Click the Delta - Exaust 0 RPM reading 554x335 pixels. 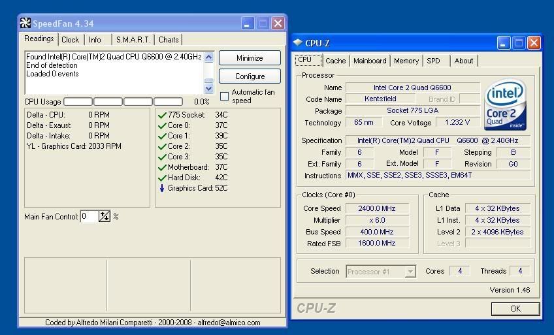click(68, 125)
